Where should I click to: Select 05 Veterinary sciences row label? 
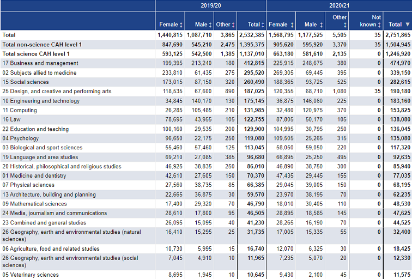[x=31, y=275]
